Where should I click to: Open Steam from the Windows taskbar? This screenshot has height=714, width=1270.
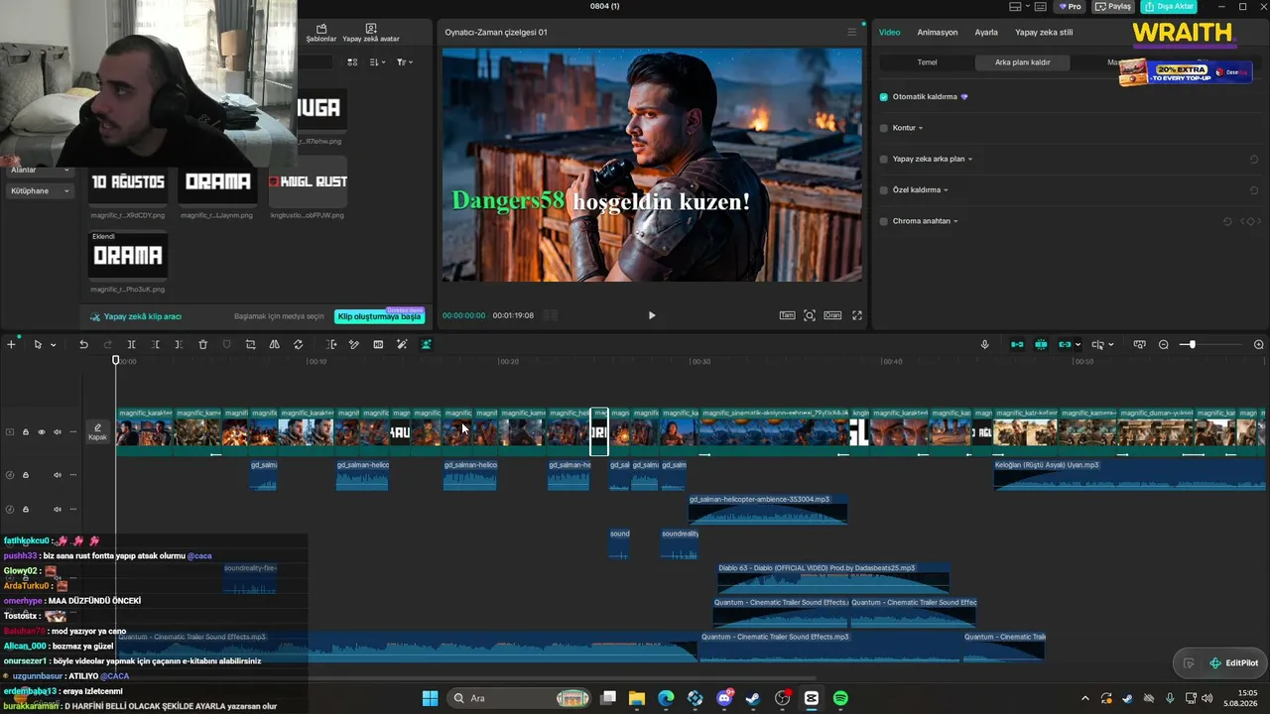[753, 698]
